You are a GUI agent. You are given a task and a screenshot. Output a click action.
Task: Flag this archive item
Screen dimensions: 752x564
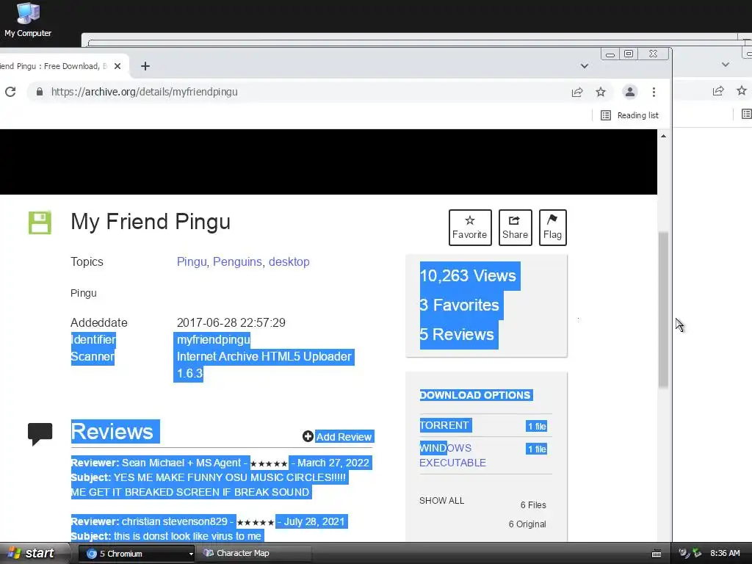tap(552, 228)
